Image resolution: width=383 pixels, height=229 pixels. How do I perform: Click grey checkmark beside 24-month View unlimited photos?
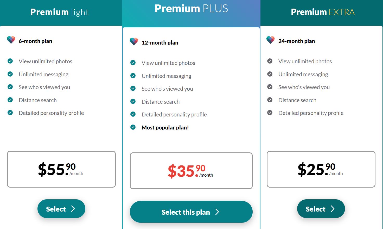[270, 61]
